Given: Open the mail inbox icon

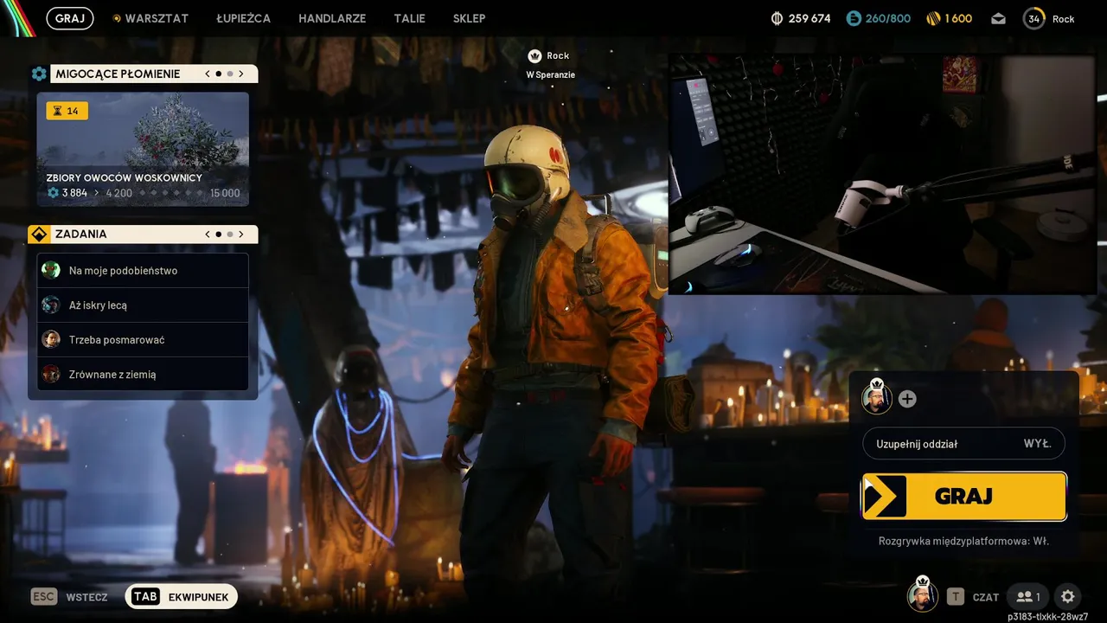Looking at the screenshot, I should pyautogui.click(x=999, y=18).
